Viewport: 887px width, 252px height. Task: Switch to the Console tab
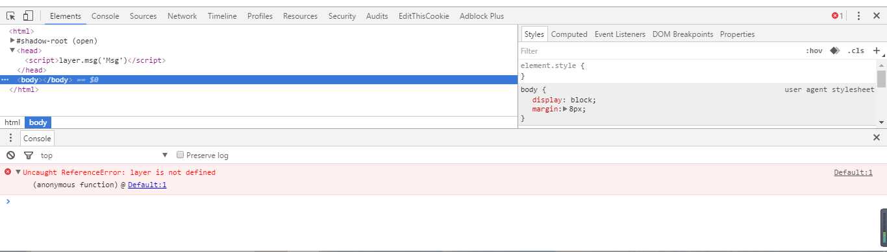point(105,16)
